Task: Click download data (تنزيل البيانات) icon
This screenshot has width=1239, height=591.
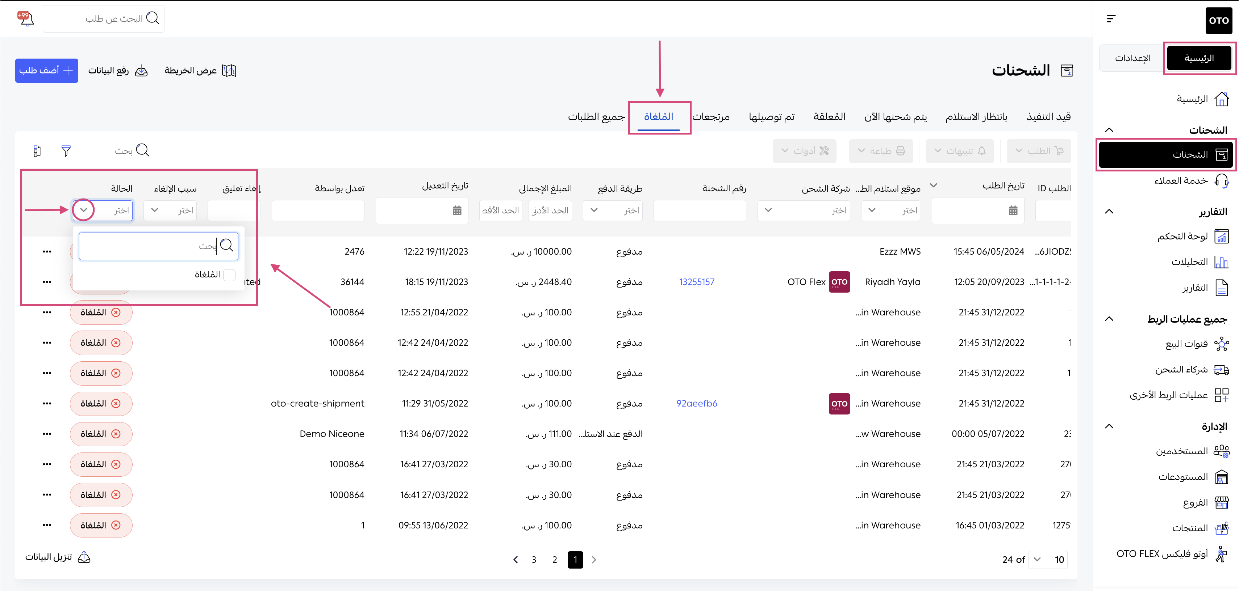Action: pos(84,557)
